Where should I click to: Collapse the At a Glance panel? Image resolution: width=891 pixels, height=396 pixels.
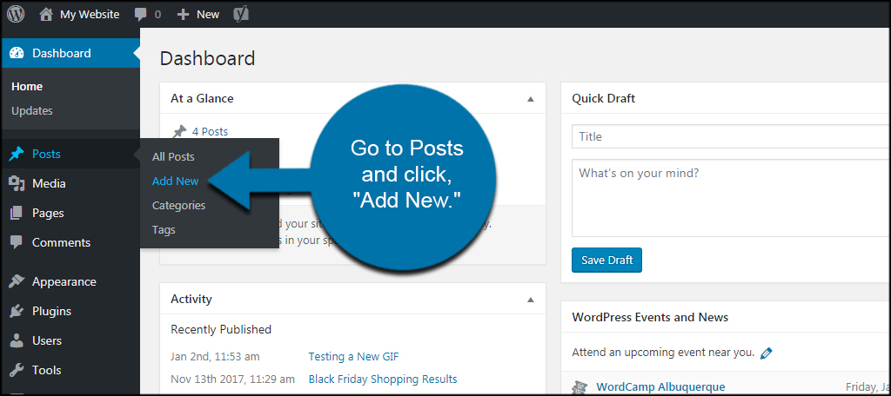coord(530,99)
